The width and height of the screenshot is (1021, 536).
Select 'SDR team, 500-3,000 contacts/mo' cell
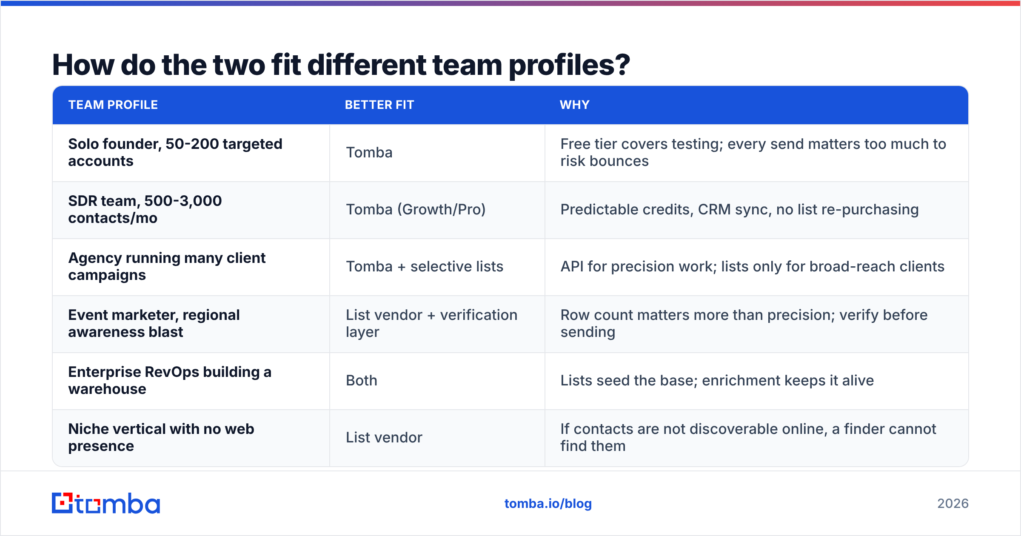tap(191, 210)
